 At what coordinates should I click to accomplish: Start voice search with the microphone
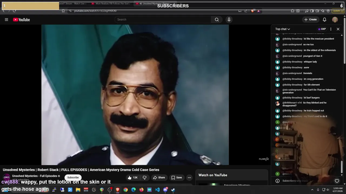tap(229, 19)
